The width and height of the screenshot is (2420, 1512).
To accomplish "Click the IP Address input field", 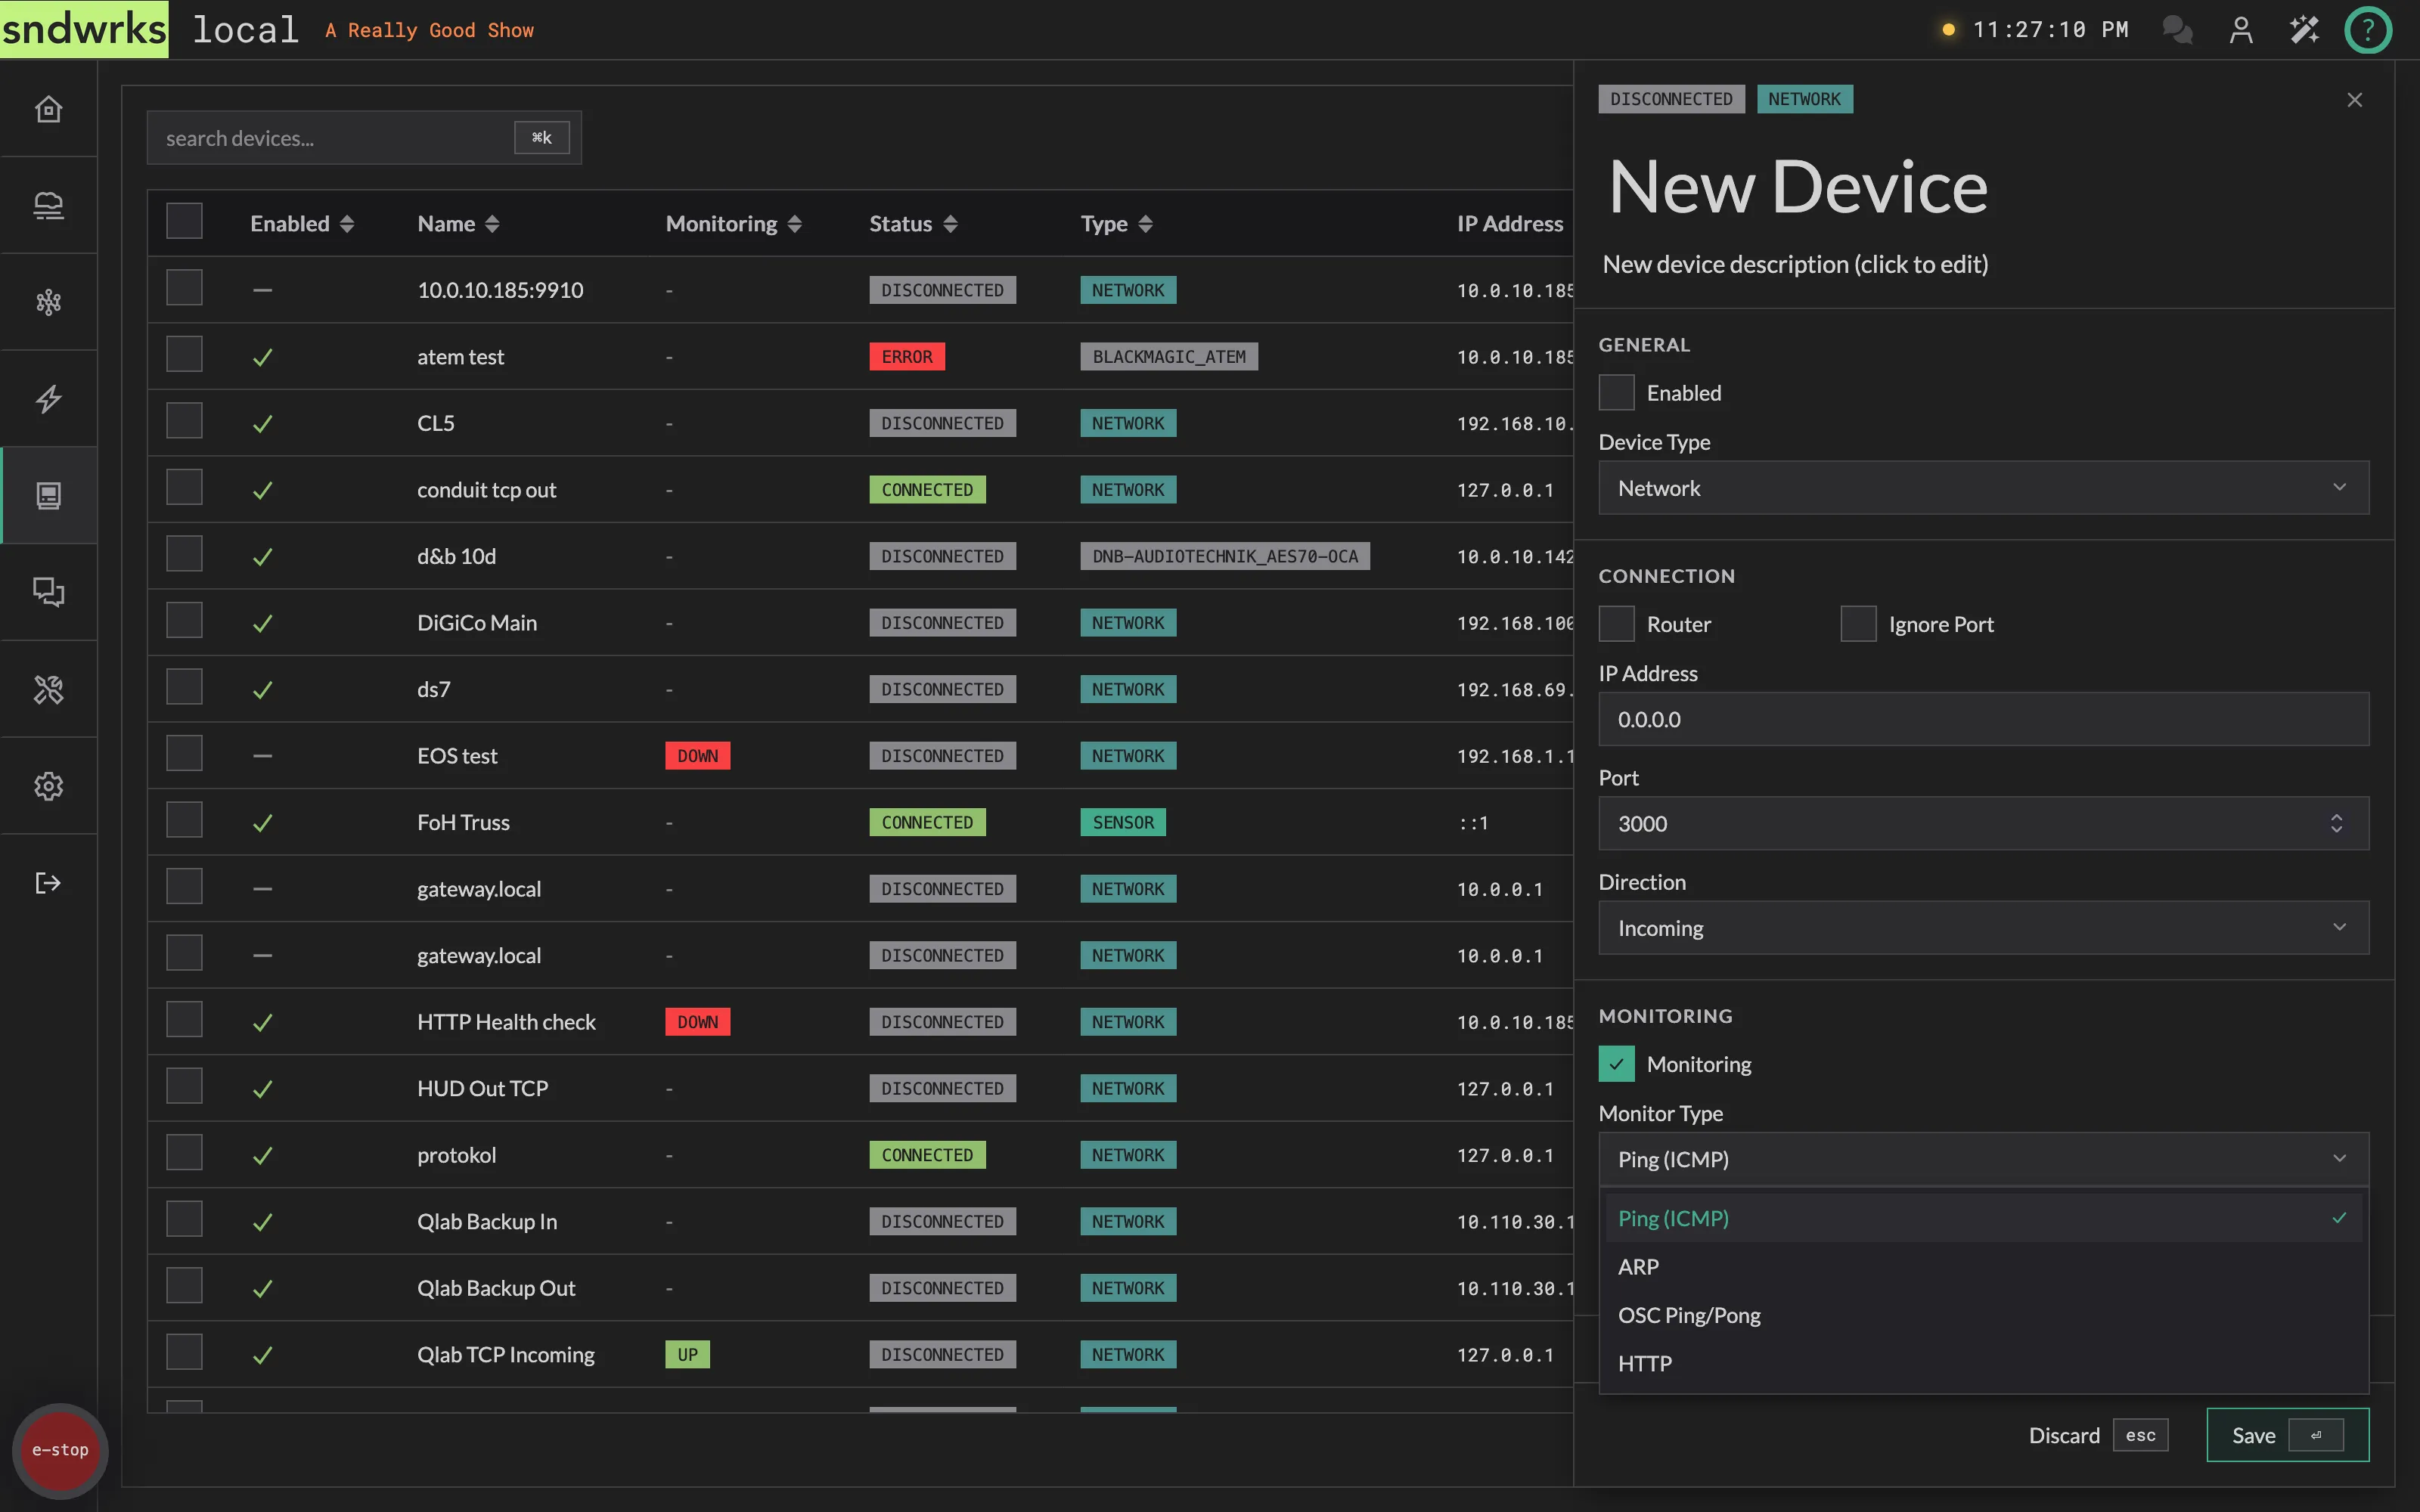I will (1983, 719).
